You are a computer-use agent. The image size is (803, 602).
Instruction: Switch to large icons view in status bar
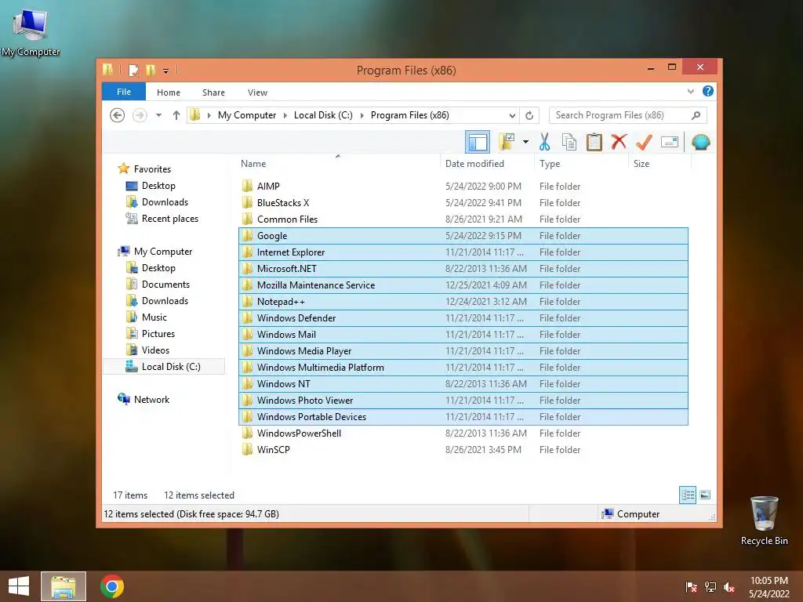[x=705, y=495]
